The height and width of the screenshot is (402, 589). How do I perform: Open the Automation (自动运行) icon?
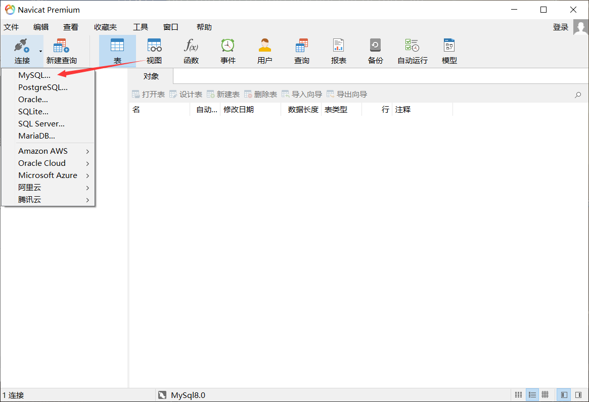click(413, 51)
